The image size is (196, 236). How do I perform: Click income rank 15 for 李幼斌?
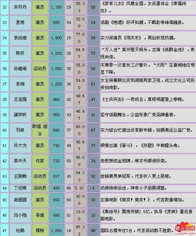tap(69, 38)
